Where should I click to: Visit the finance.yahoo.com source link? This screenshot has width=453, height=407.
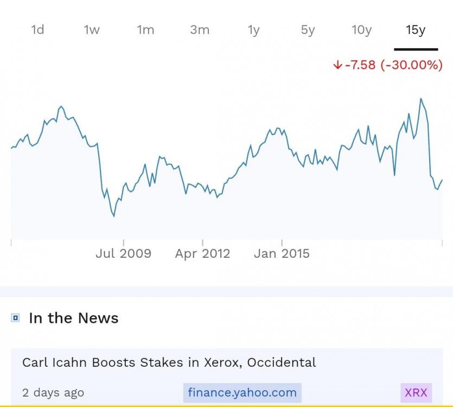(242, 392)
